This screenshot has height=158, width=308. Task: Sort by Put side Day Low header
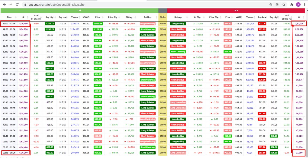click(x=262, y=17)
